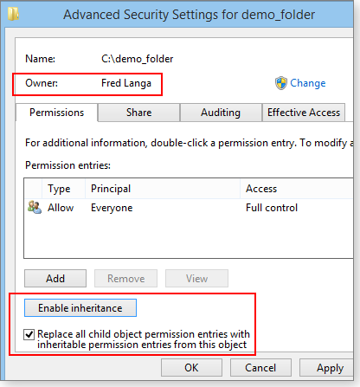The image size is (360, 387).
Task: Click the UAC shield icon beside Change
Action: (x=281, y=83)
